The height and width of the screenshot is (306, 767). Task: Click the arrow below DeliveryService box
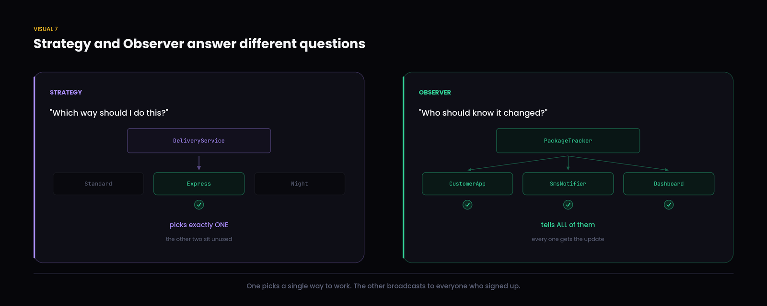(199, 163)
